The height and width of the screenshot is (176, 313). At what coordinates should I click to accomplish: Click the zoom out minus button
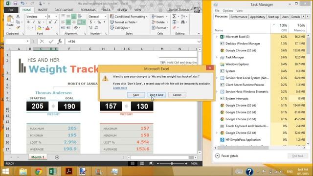tap(157, 163)
